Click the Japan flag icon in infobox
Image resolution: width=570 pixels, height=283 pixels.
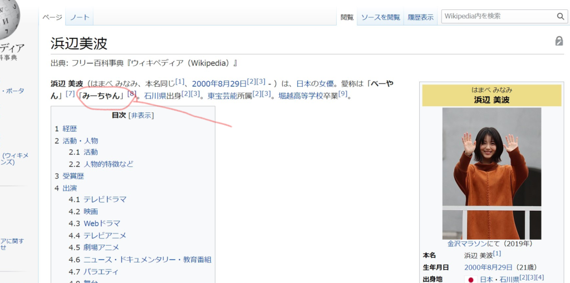tap(471, 279)
